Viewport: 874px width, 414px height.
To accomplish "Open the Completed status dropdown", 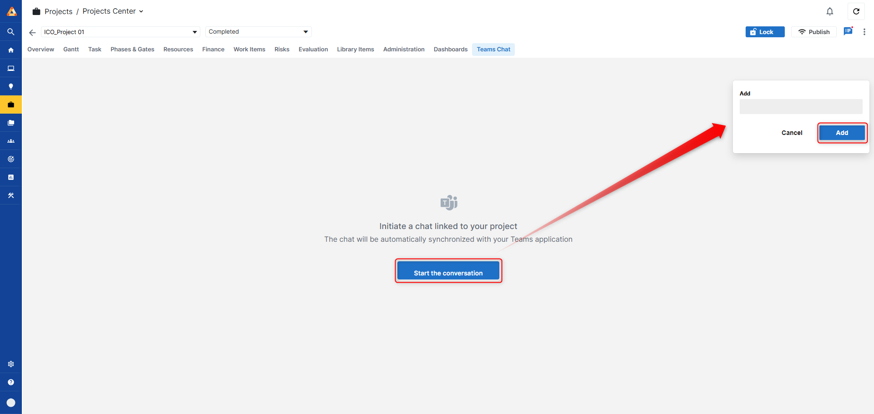I will coord(305,32).
